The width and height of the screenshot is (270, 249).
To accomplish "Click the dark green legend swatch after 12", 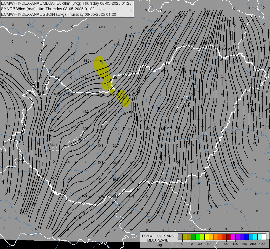I will (194, 237).
